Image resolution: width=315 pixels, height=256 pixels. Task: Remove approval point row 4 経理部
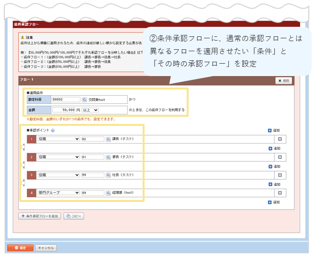(280, 193)
